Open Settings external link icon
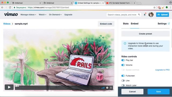This screenshot has width=172, height=97. click(x=169, y=23)
